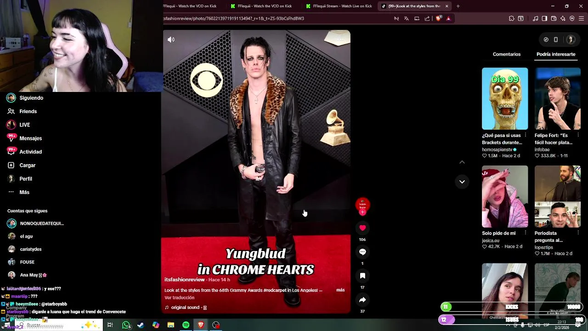The width and height of the screenshot is (588, 331).
Task: Open the media control music note icon
Action: point(535,18)
